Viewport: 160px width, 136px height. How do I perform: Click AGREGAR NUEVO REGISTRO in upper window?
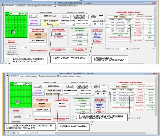coord(97,36)
